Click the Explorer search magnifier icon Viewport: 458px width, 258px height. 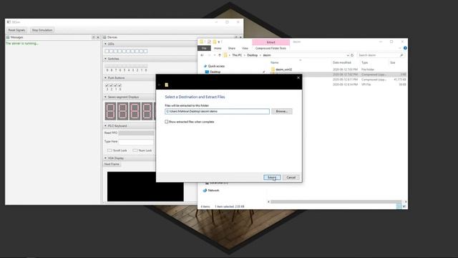click(x=401, y=55)
